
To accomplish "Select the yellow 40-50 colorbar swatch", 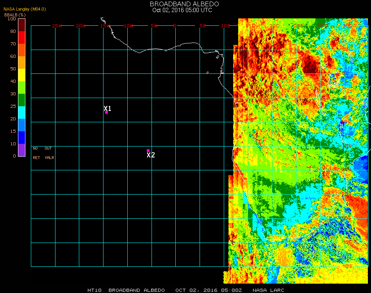I will 21,75.
